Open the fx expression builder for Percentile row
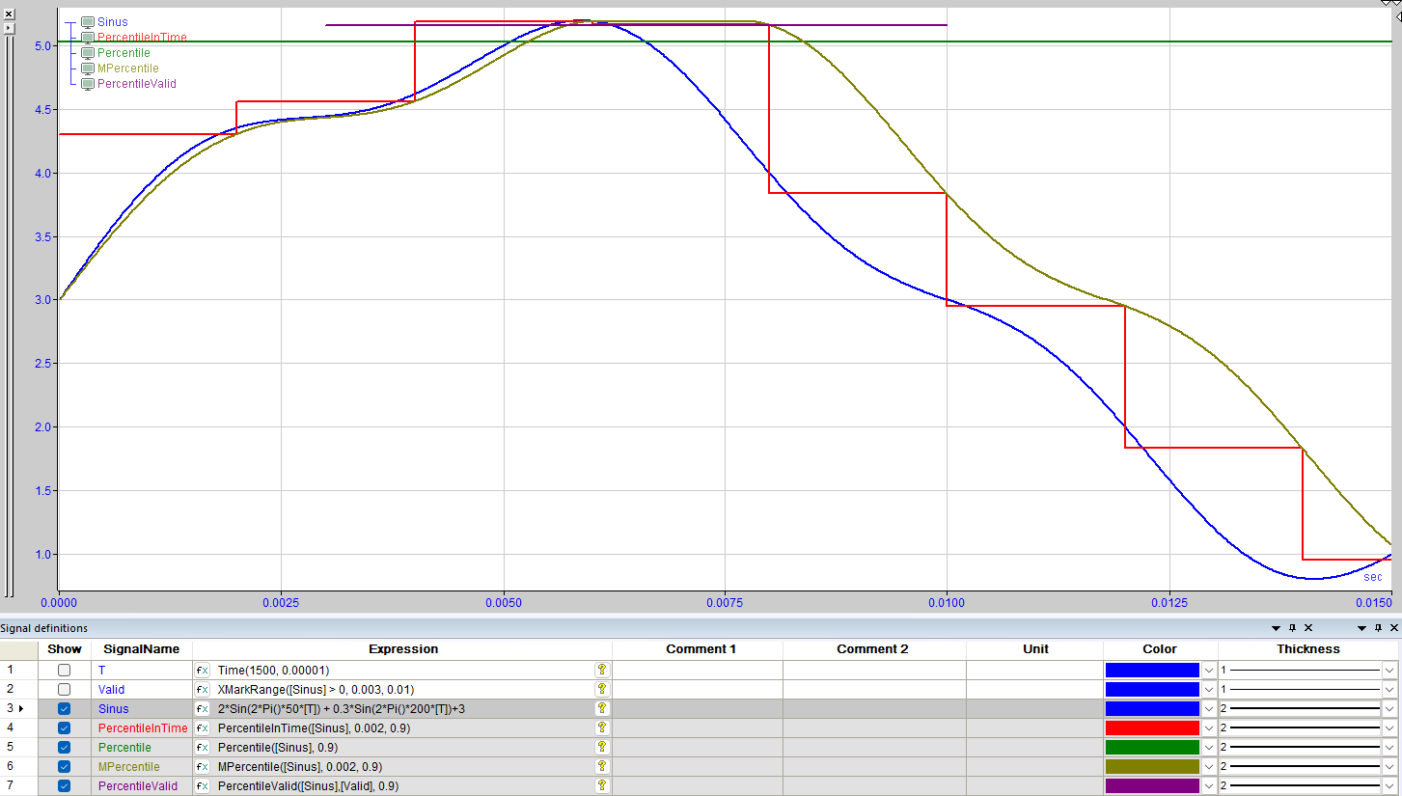1402x796 pixels. 203,747
